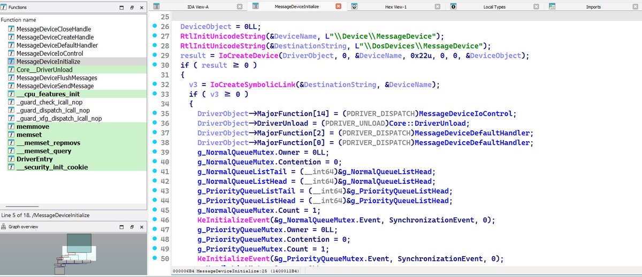Click MessageDeviceIoControl reference on line 35
Screen dimensions: 642x277
click(x=466, y=113)
